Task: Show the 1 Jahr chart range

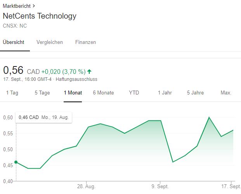Action: [165, 93]
